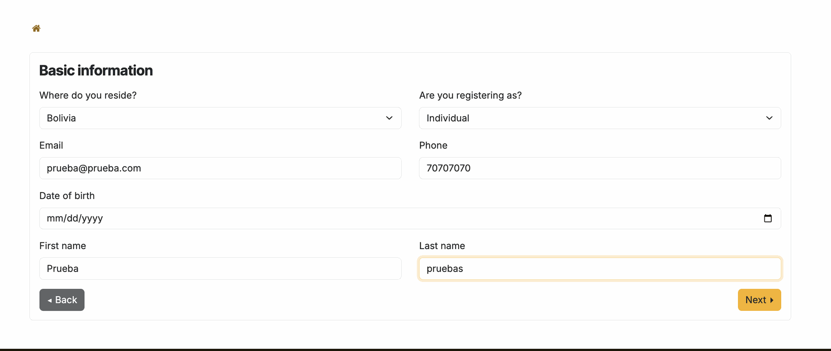Select the year segment 'yyyy' of the date
Screen dimensions: 831x351
coord(92,218)
